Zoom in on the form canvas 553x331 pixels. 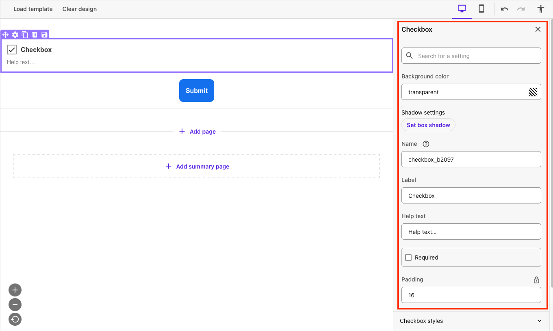pyautogui.click(x=15, y=290)
